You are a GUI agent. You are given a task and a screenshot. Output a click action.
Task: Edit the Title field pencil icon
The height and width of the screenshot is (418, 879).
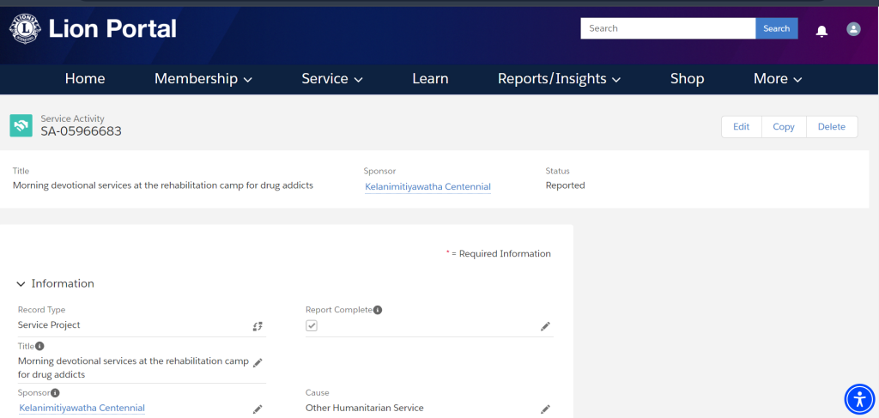(258, 362)
